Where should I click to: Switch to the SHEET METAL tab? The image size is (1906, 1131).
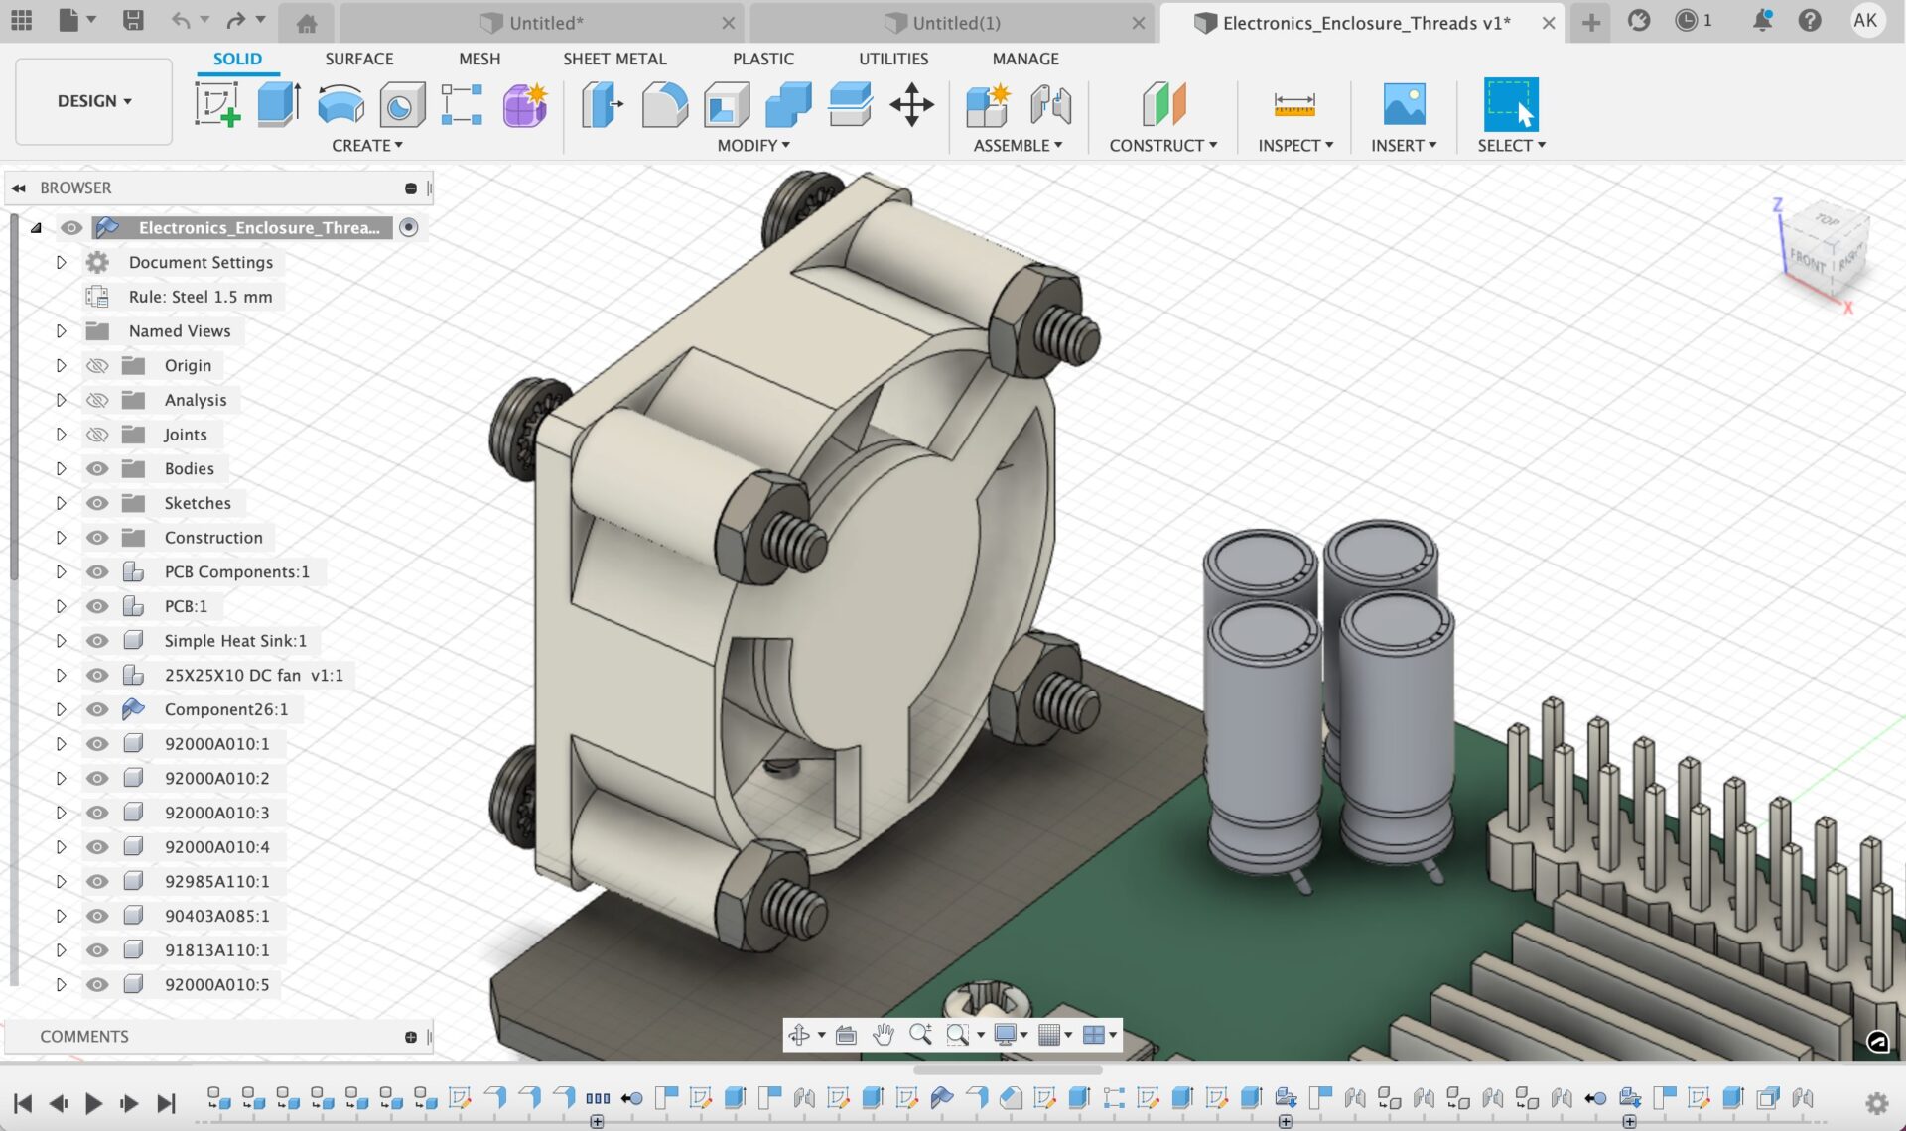coord(614,59)
